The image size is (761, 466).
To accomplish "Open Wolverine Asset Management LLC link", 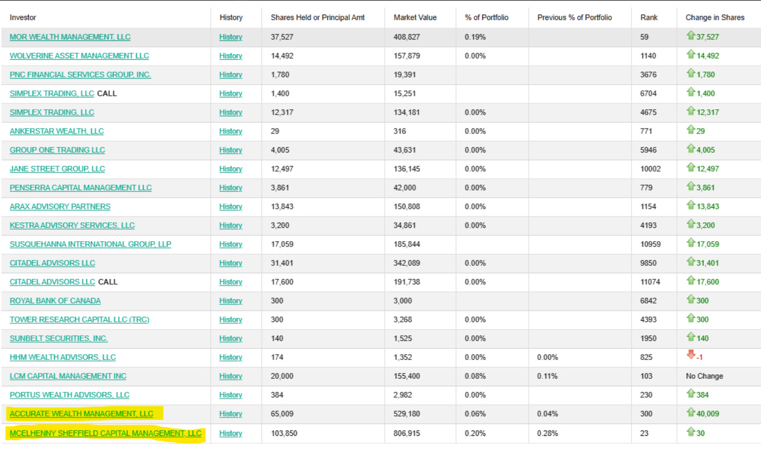I will tap(79, 56).
